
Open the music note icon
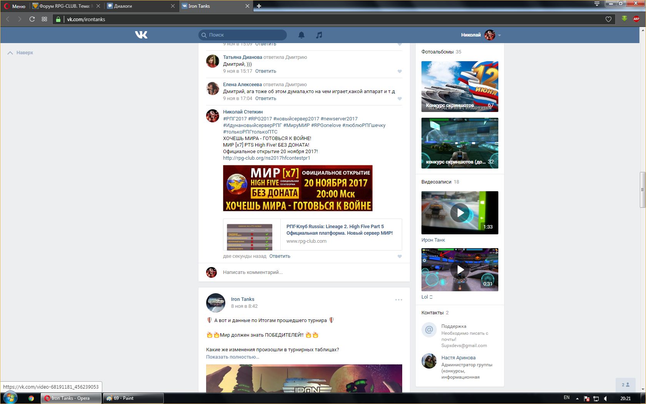click(319, 35)
